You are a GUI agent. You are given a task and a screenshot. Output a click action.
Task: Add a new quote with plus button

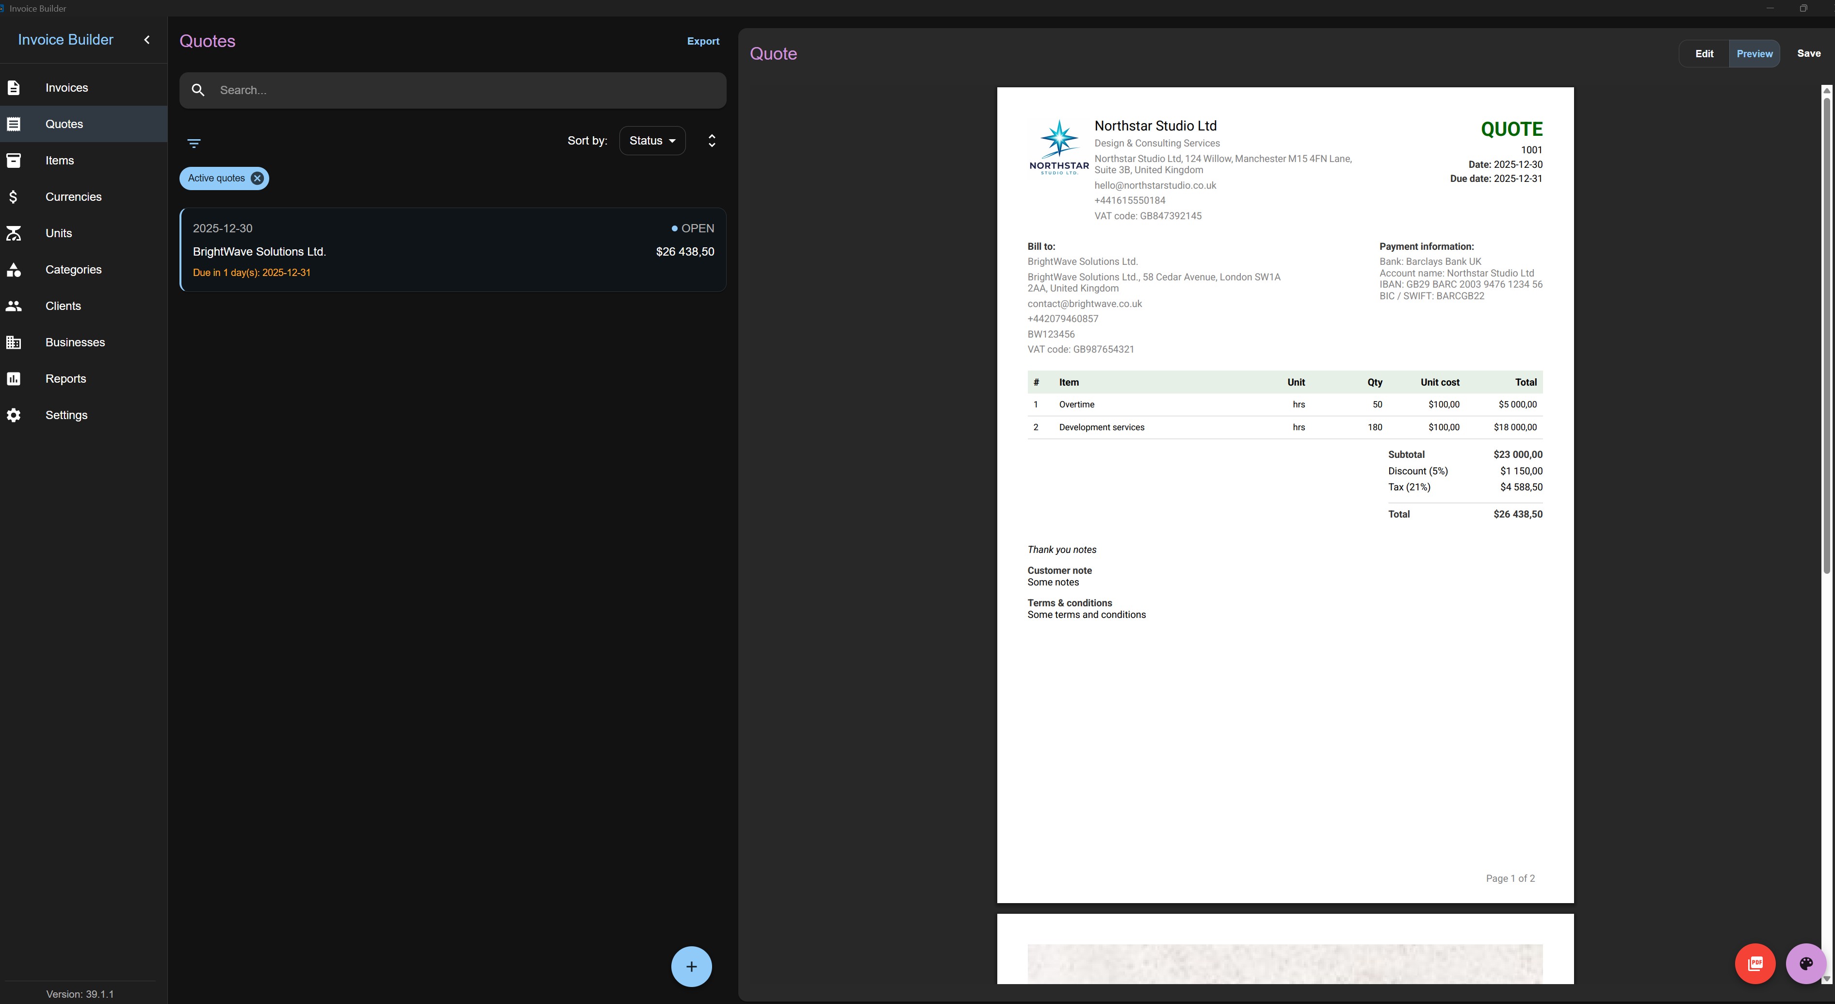tap(691, 966)
